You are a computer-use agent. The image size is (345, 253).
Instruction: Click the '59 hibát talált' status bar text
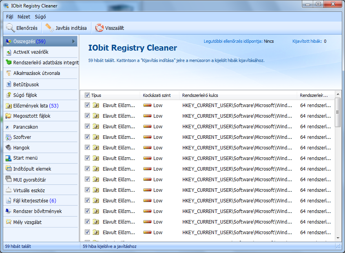18,246
